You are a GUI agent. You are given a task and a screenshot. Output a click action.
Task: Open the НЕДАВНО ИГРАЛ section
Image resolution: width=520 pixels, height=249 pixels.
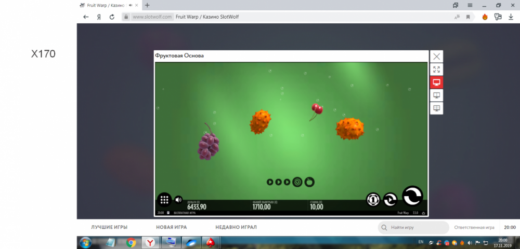pos(236,227)
